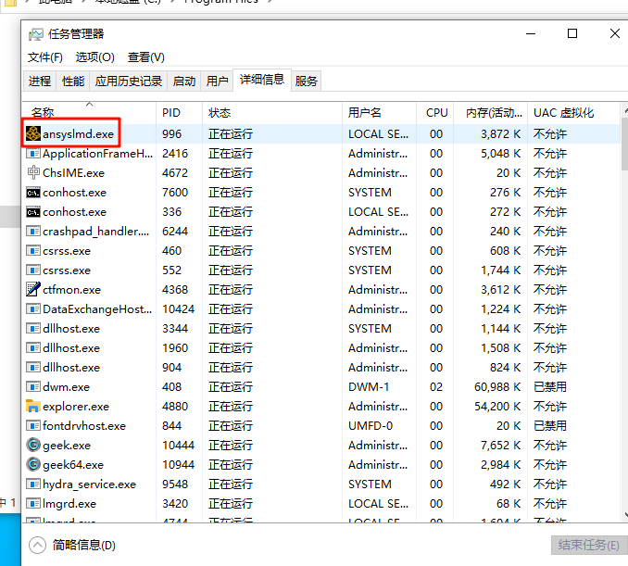The image size is (628, 566).
Task: Click the vertical scrollbar thumb
Action: [624, 145]
